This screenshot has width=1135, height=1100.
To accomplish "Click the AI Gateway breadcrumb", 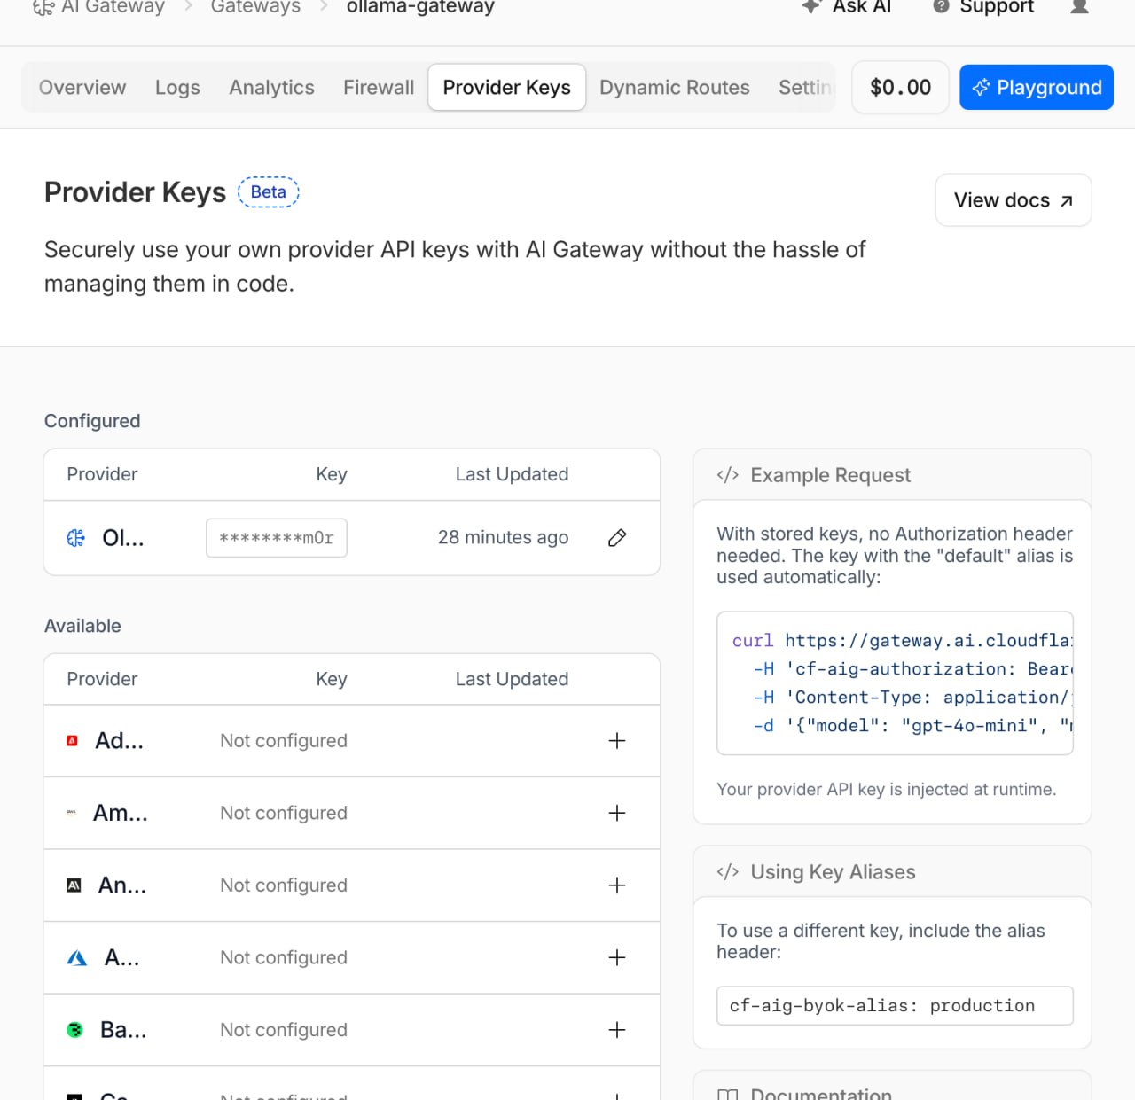I will 98,7.
